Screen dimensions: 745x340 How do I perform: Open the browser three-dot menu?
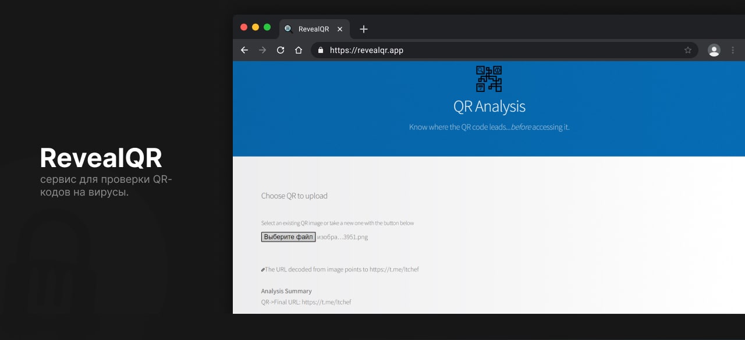[x=733, y=50]
